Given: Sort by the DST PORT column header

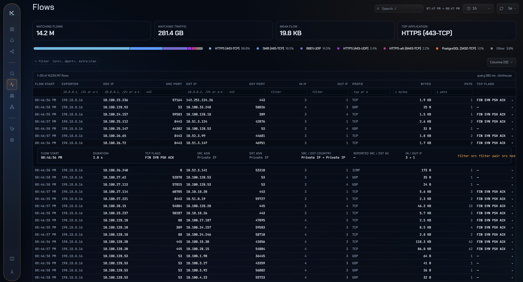Looking at the screenshot, I should pos(257,84).
